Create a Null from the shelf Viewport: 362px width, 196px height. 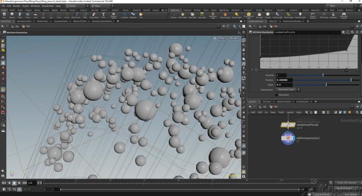tap(43, 15)
